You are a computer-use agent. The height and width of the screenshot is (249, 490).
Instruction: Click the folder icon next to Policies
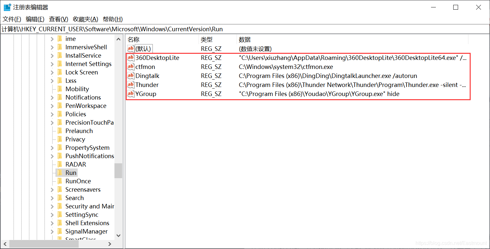click(x=60, y=114)
